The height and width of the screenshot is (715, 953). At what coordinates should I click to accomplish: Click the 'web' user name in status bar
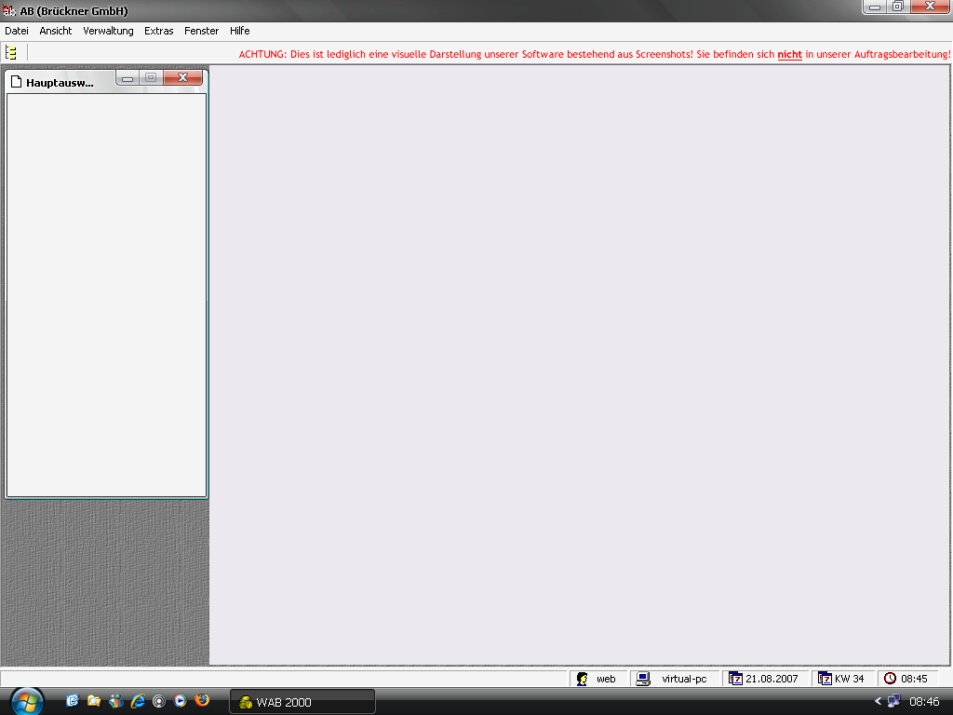click(x=606, y=679)
